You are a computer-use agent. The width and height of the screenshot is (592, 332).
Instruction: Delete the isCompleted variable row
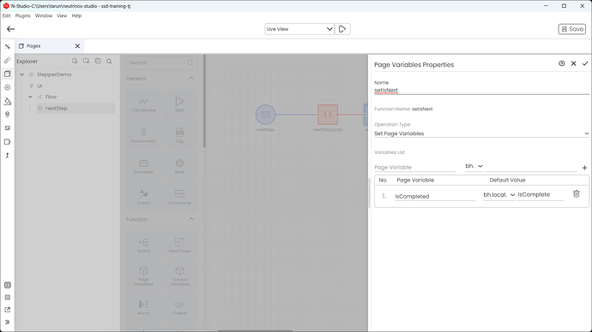point(577,194)
